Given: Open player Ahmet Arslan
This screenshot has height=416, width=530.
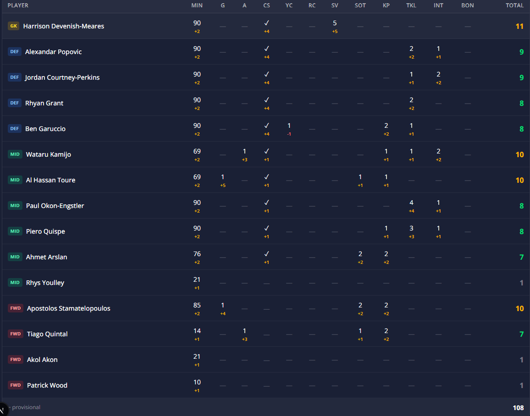Looking at the screenshot, I should [x=47, y=257].
